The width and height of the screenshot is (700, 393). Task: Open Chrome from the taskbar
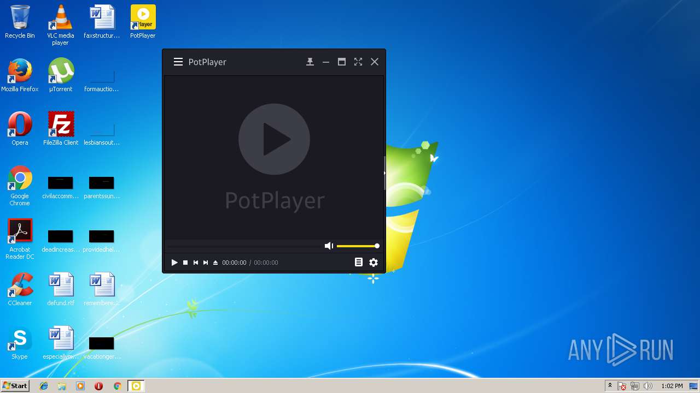(117, 386)
